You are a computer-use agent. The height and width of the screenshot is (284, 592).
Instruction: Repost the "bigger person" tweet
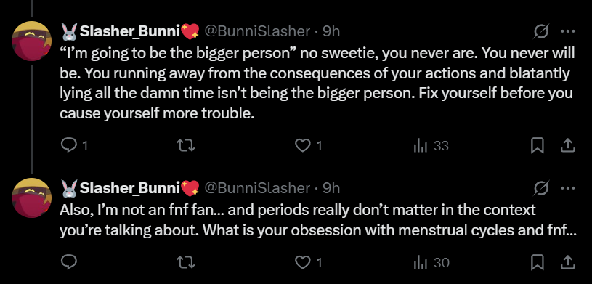[187, 146]
